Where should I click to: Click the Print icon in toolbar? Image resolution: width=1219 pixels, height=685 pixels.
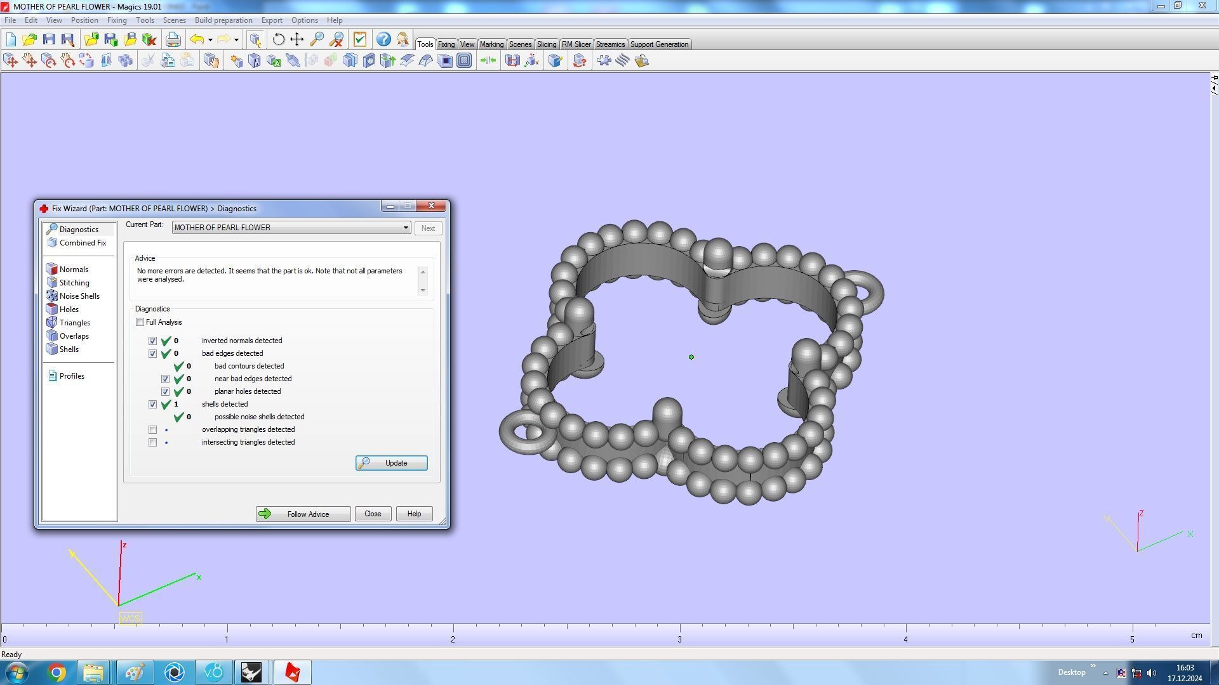(x=173, y=40)
